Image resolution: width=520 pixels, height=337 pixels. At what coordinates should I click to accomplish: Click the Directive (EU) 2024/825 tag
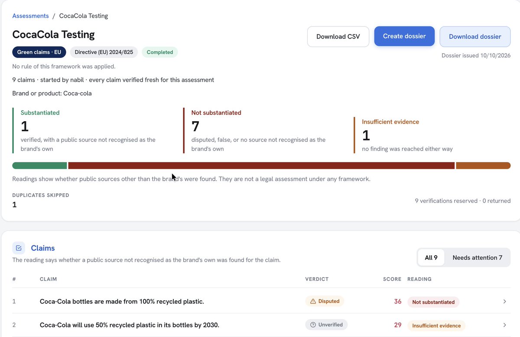[x=104, y=52]
